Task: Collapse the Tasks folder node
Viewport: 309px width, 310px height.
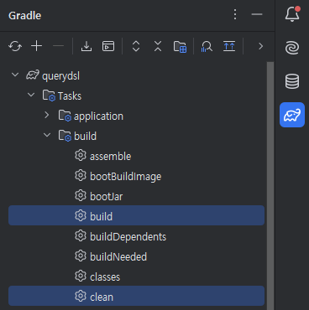Action: [31, 95]
